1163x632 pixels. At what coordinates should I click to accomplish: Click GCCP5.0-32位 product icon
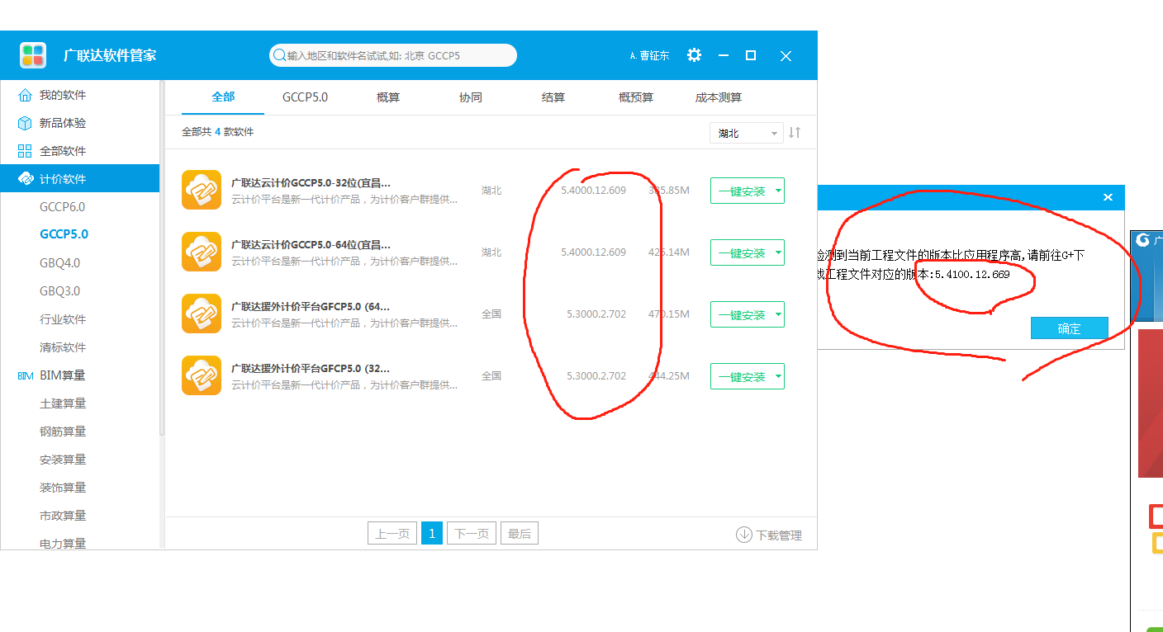202,190
